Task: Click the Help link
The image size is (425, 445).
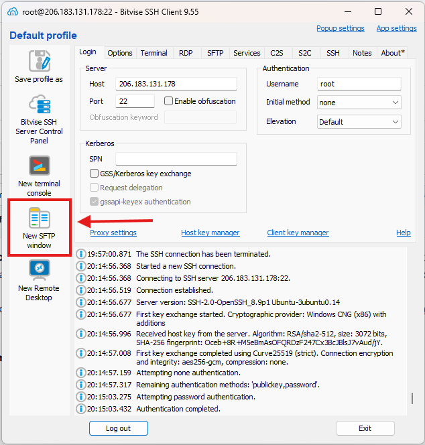Action: click(404, 233)
